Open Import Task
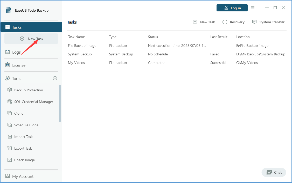The height and width of the screenshot is (183, 292). coord(23,136)
